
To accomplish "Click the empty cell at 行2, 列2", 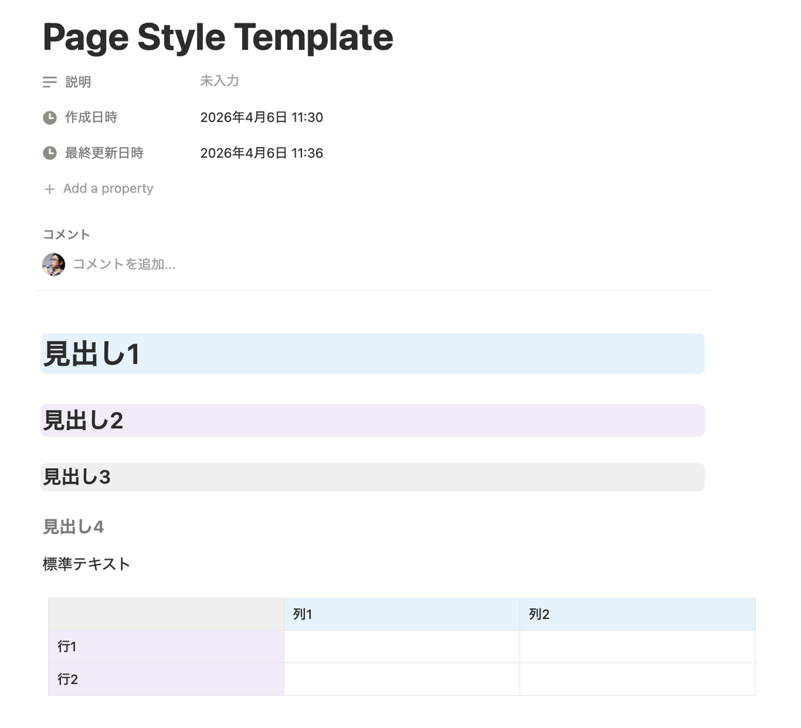I will click(637, 679).
